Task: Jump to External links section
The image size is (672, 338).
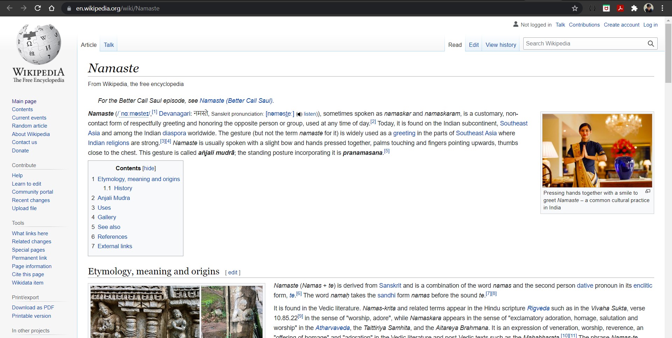Action: pyautogui.click(x=115, y=246)
